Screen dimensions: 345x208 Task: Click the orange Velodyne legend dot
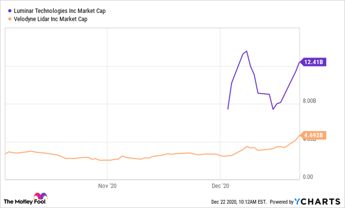(x=10, y=19)
